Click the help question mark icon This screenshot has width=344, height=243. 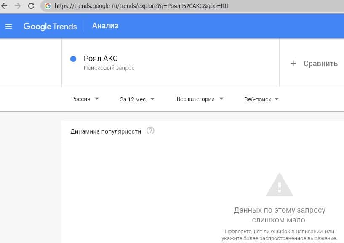click(x=150, y=131)
